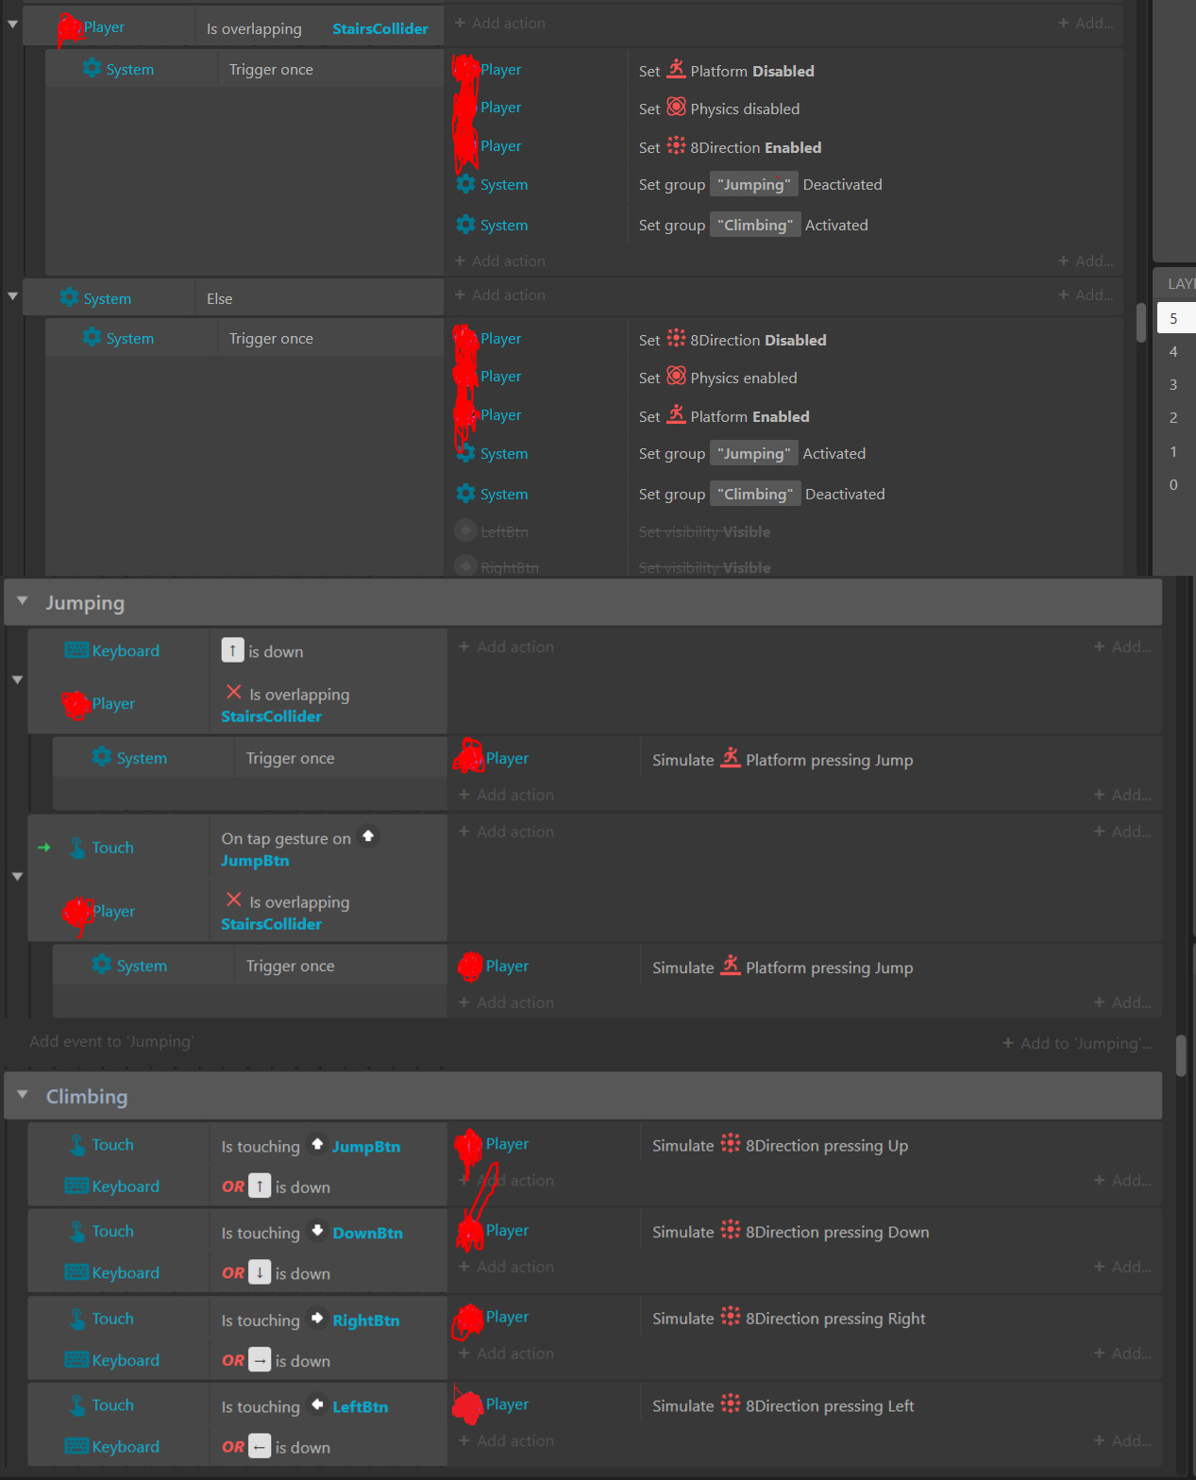
Task: Click Add action under pressing Down action
Action: coord(506,1267)
